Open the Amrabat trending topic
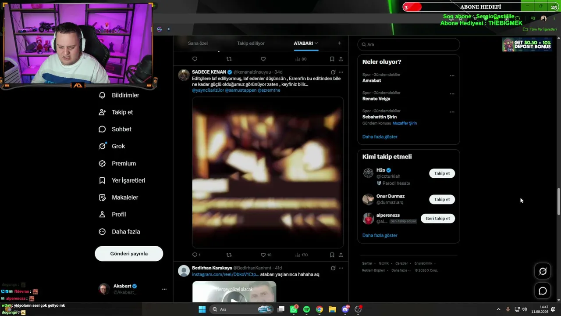This screenshot has height=316, width=561. point(372,81)
